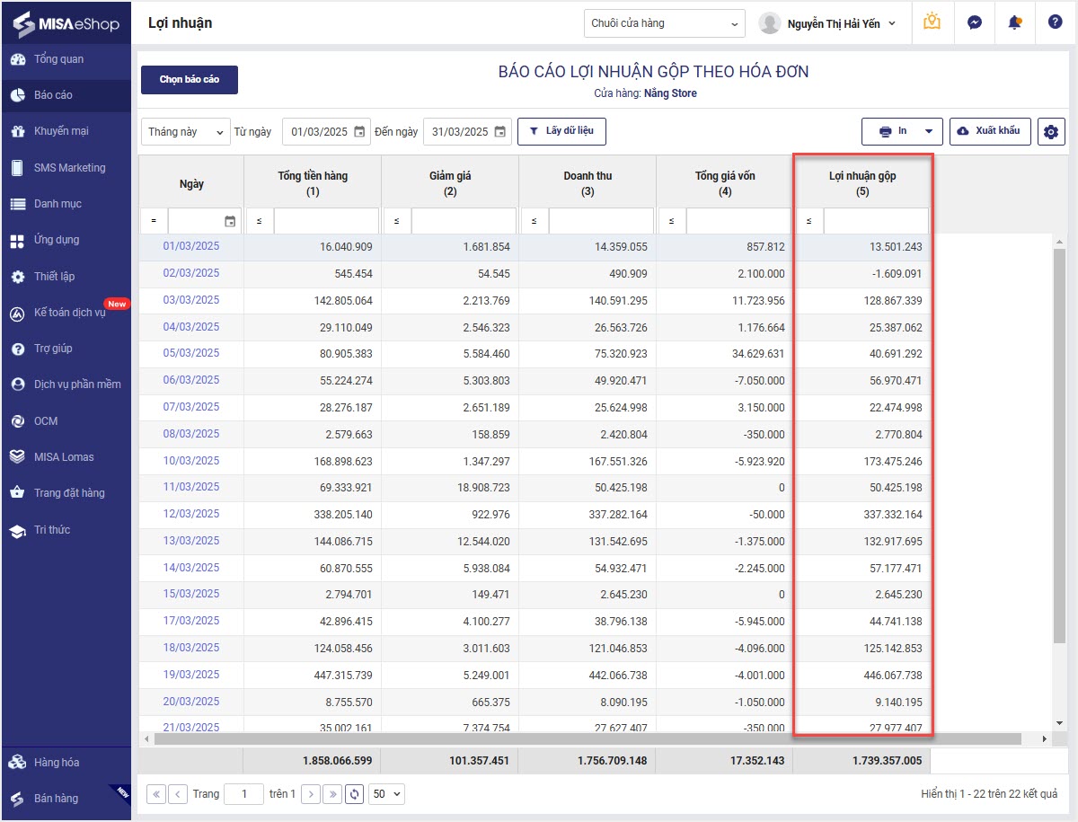Image resolution: width=1078 pixels, height=822 pixels.
Task: Click the Doanh thu filter input field
Action: click(x=600, y=221)
